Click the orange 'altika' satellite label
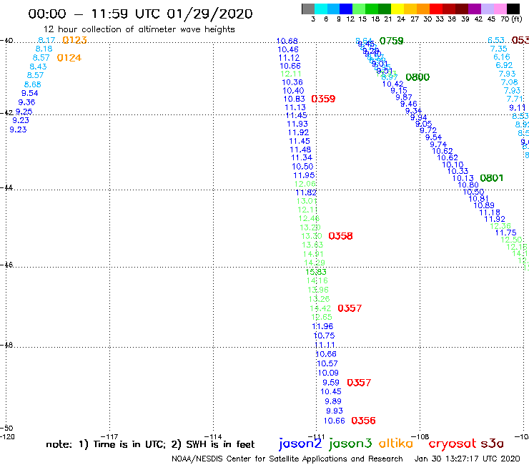 click(396, 444)
